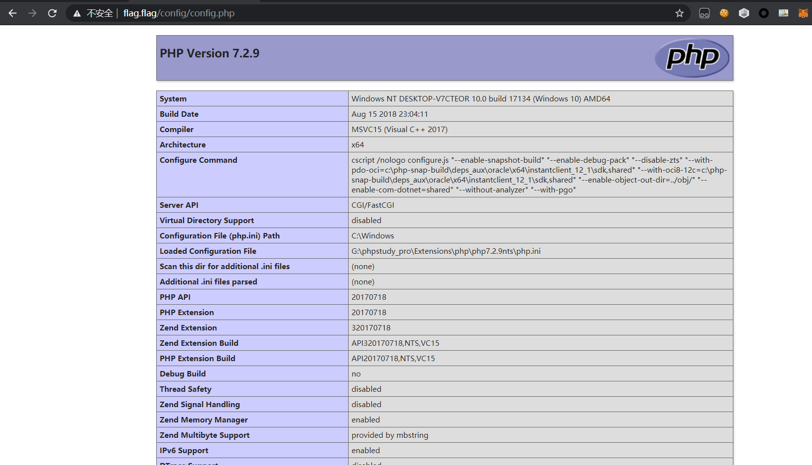The image size is (812, 465).
Task: Reload the current page
Action: coord(52,13)
